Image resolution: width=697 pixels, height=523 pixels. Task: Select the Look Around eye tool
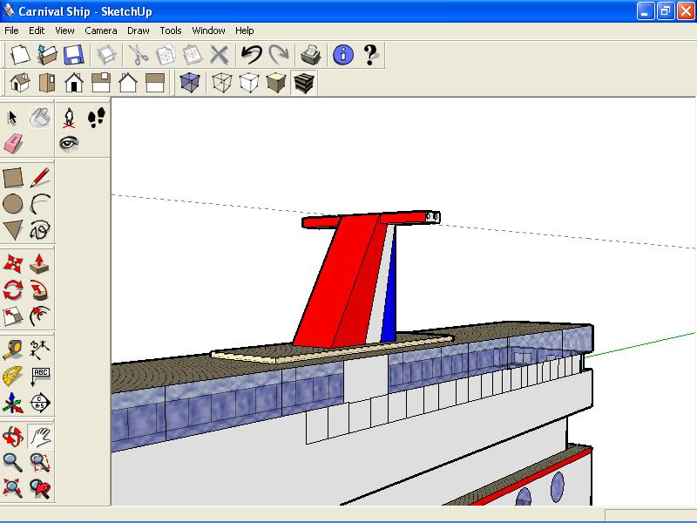(x=69, y=143)
